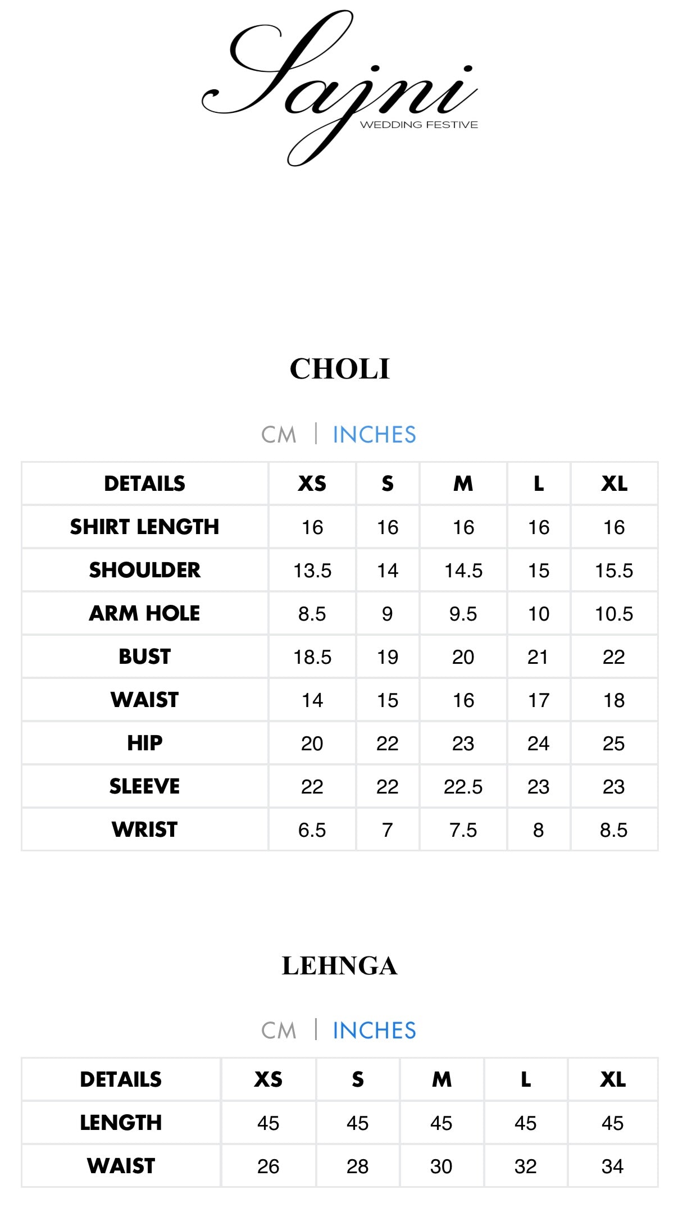Click the HIP row label
This screenshot has width=678, height=1226.
pyautogui.click(x=144, y=743)
